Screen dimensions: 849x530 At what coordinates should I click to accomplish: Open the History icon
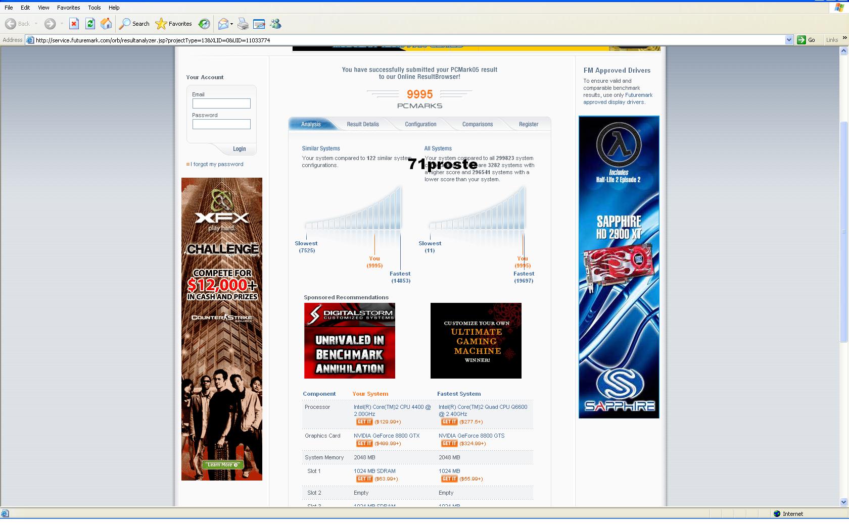204,24
